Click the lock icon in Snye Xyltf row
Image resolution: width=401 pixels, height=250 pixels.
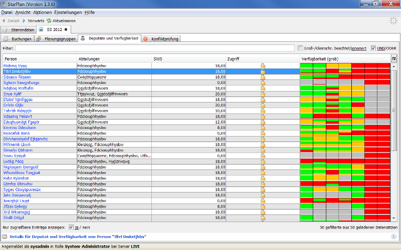pos(263,94)
